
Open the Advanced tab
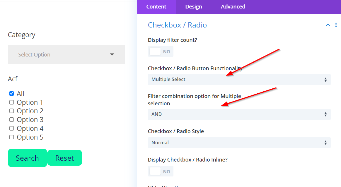tap(233, 7)
